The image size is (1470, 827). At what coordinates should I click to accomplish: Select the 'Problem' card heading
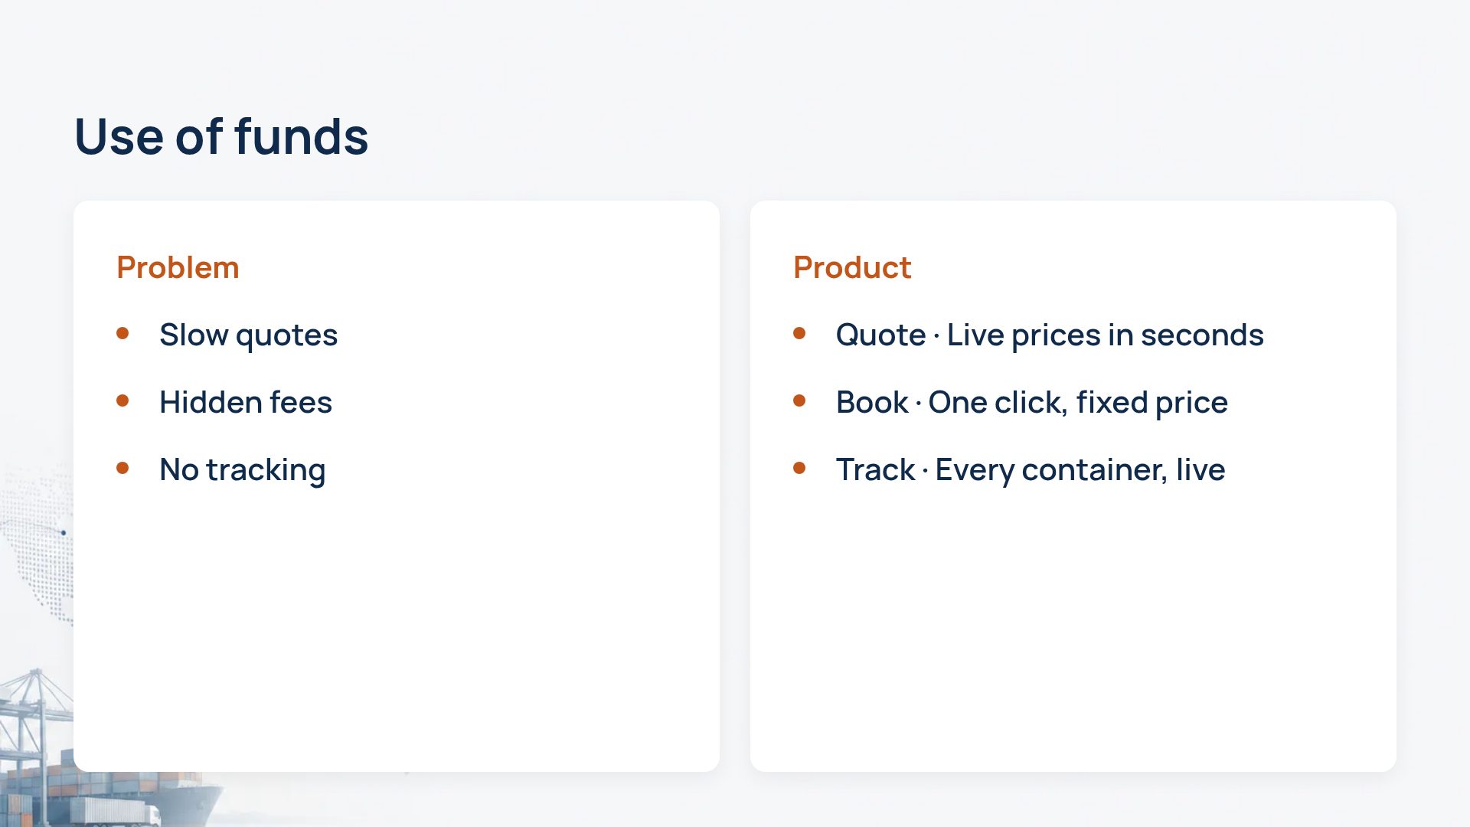click(x=178, y=267)
